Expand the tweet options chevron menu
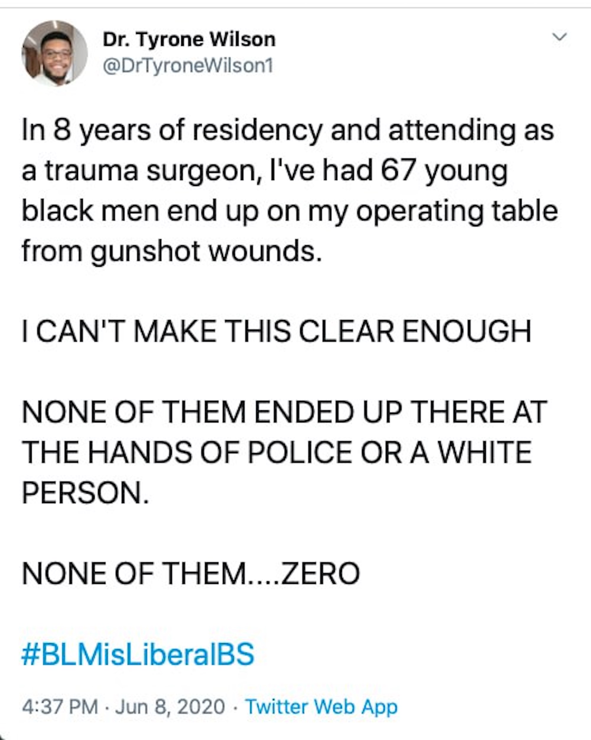 (560, 36)
